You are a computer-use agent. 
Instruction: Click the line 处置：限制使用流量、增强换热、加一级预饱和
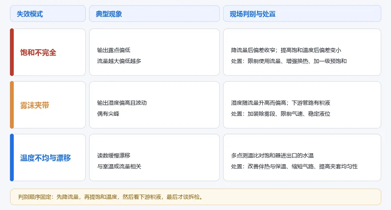pyautogui.click(x=289, y=61)
